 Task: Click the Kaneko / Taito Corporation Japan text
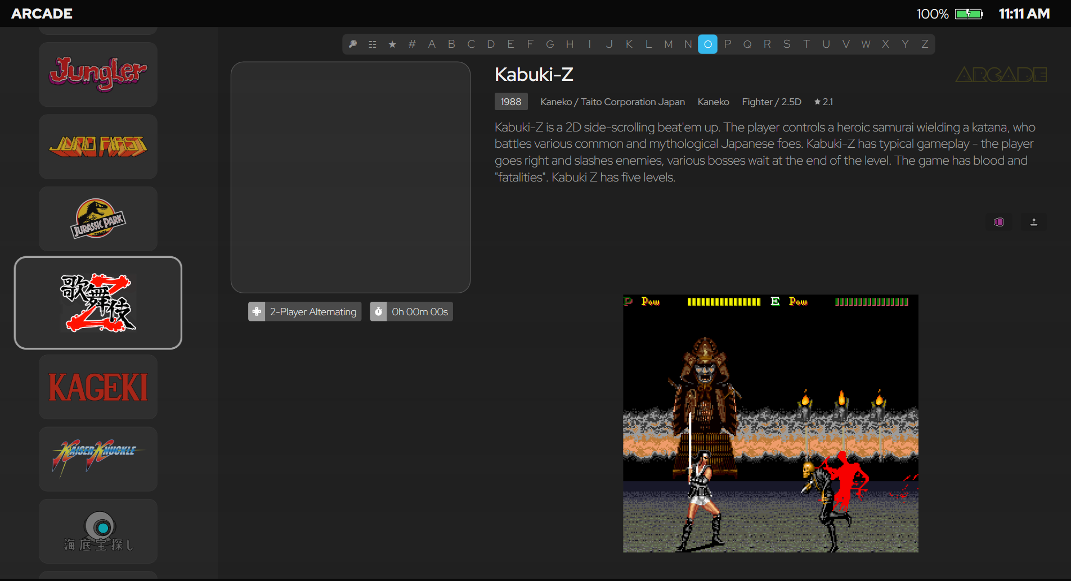click(x=612, y=102)
